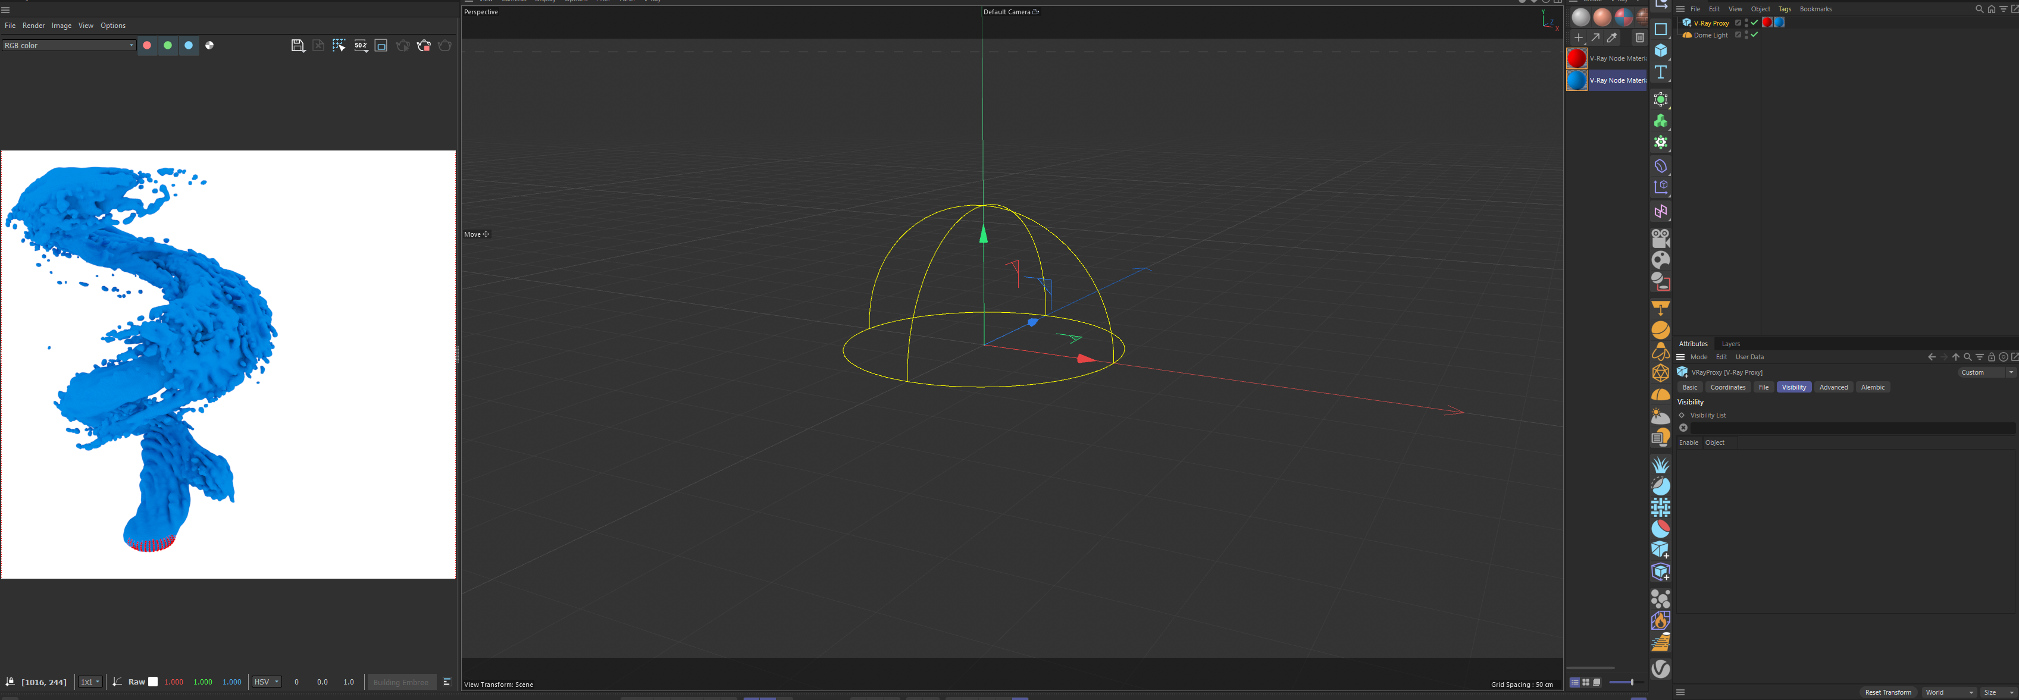Toggle the V-Ray Proxy enable checkmark
The width and height of the screenshot is (2019, 700).
[1755, 23]
